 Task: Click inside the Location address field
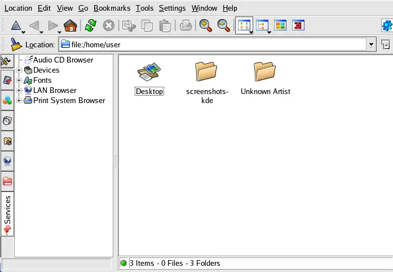(214, 44)
